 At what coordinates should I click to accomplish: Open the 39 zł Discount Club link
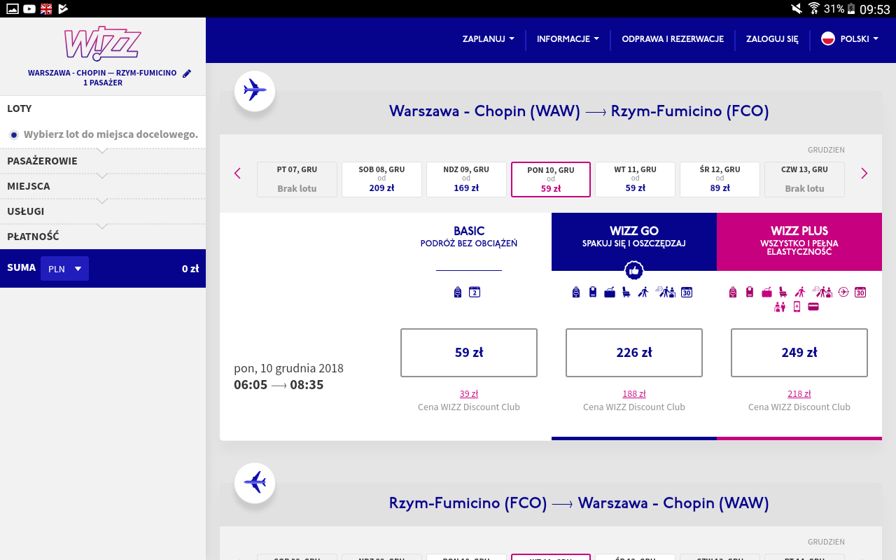469,394
